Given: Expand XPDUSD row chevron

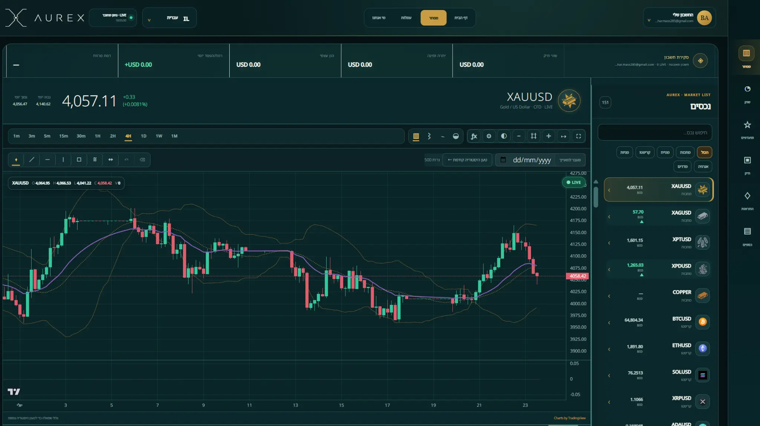Looking at the screenshot, I should pos(609,270).
